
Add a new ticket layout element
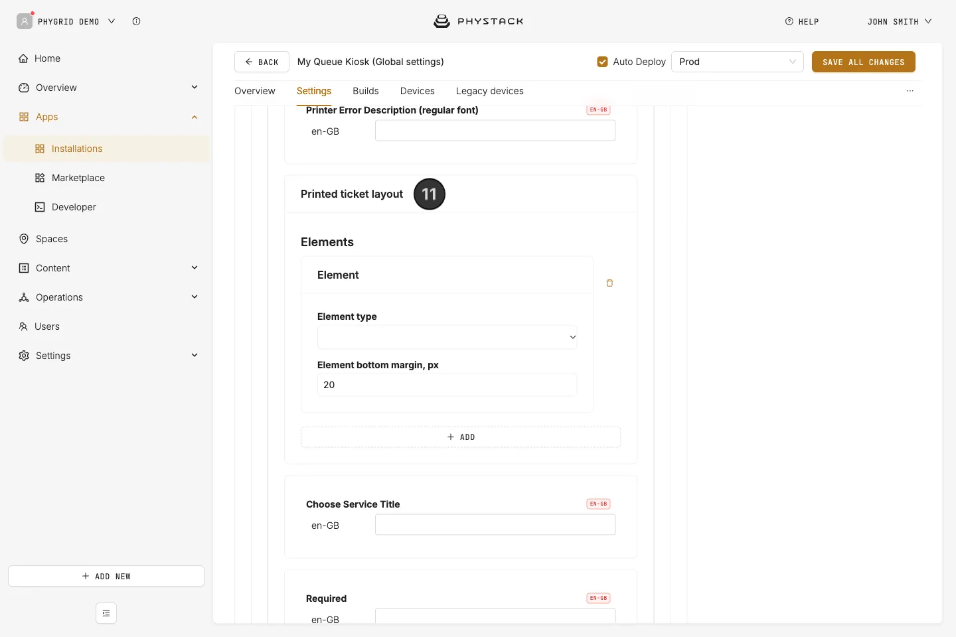461,437
